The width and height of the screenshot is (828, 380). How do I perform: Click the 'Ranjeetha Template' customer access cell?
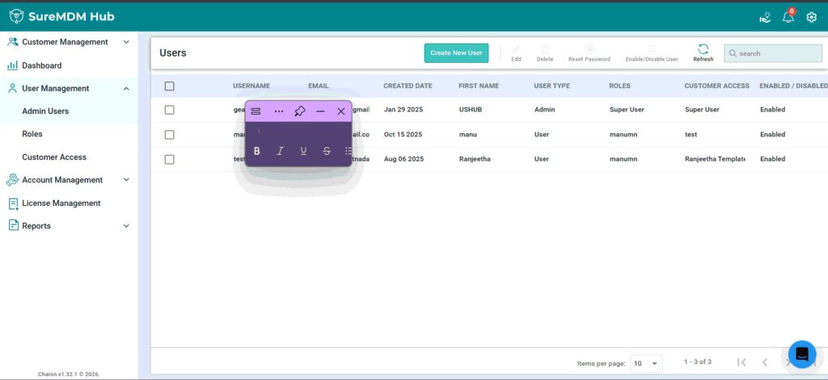(x=715, y=159)
